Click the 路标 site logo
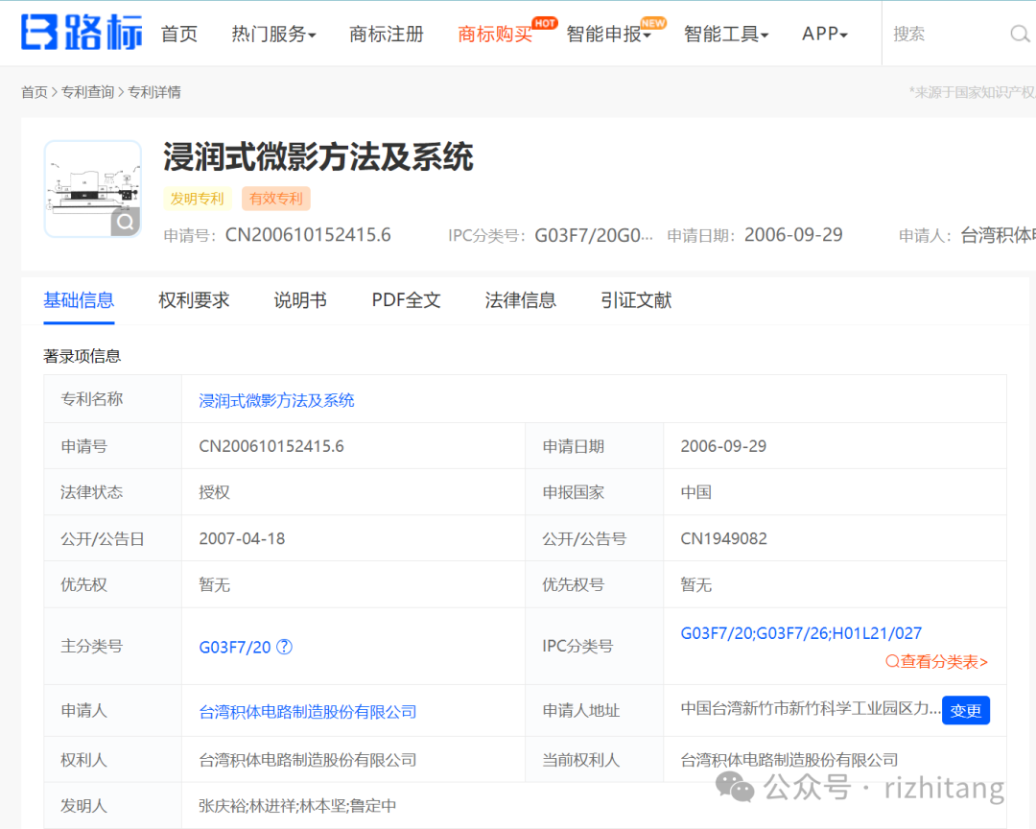Viewport: 1036px width, 829px height. pyautogui.click(x=82, y=33)
